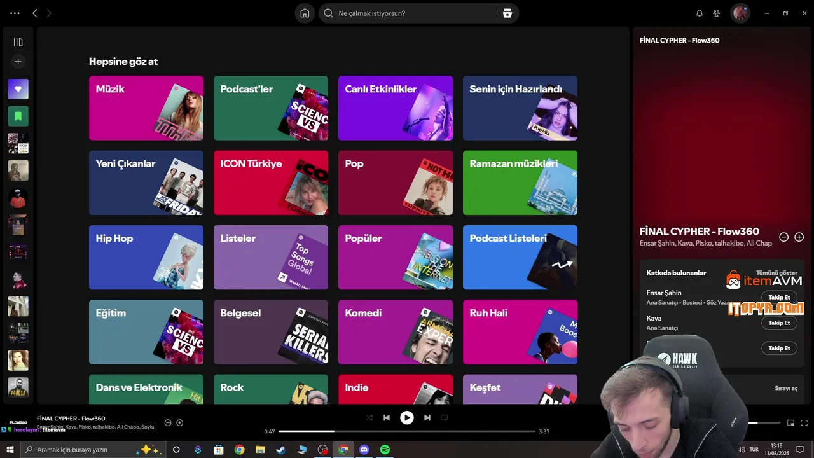Open the Dans ve Elektronik card
This screenshot has height=458, width=814.
[x=146, y=389]
